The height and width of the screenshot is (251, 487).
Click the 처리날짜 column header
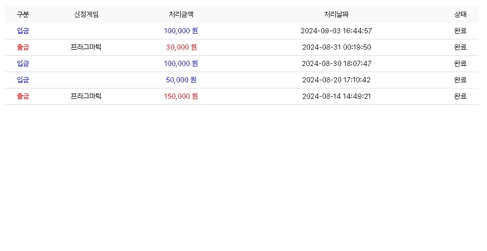[x=336, y=14]
